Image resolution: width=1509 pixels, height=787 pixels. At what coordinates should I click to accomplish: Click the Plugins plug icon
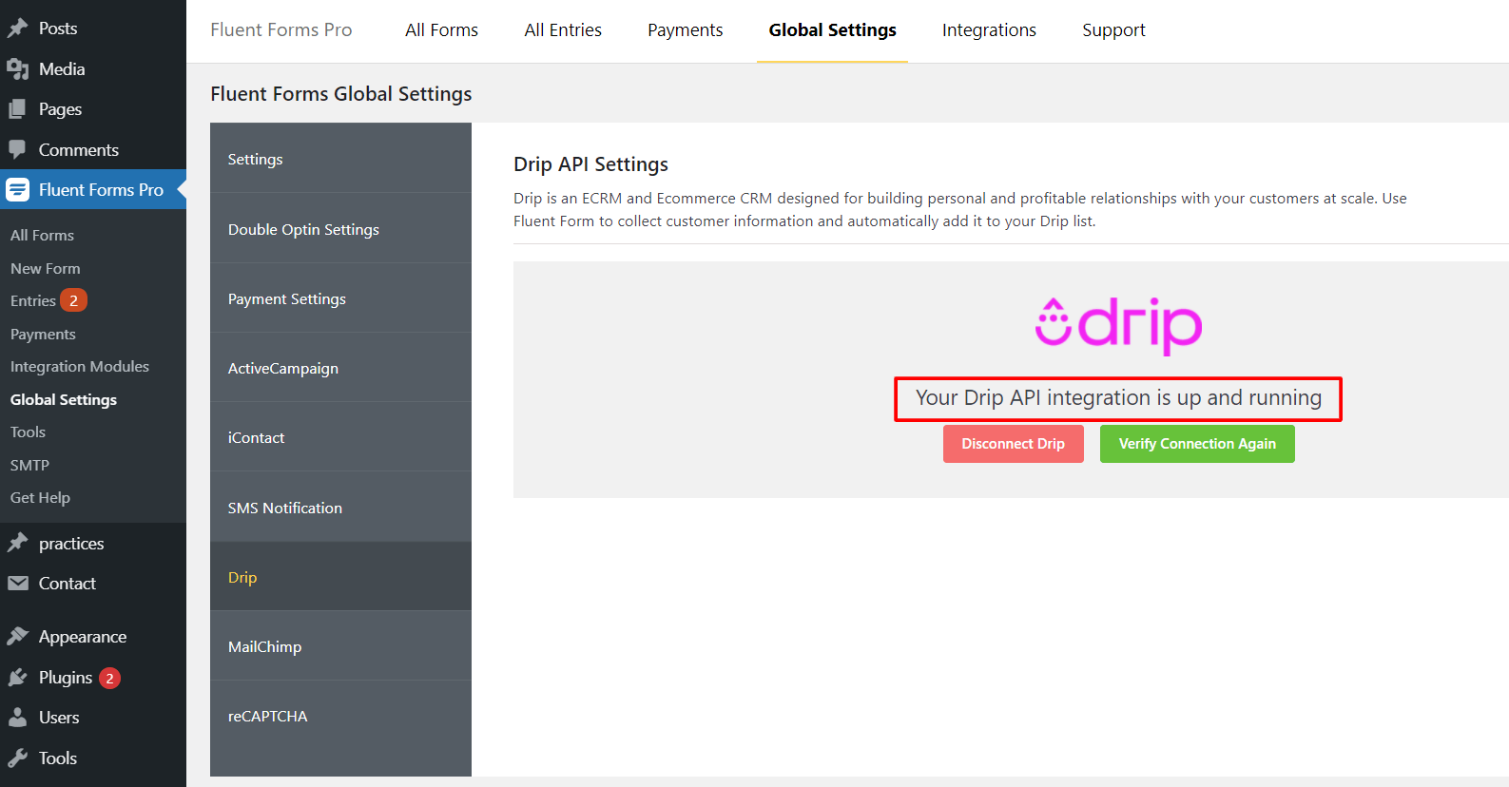click(18, 678)
